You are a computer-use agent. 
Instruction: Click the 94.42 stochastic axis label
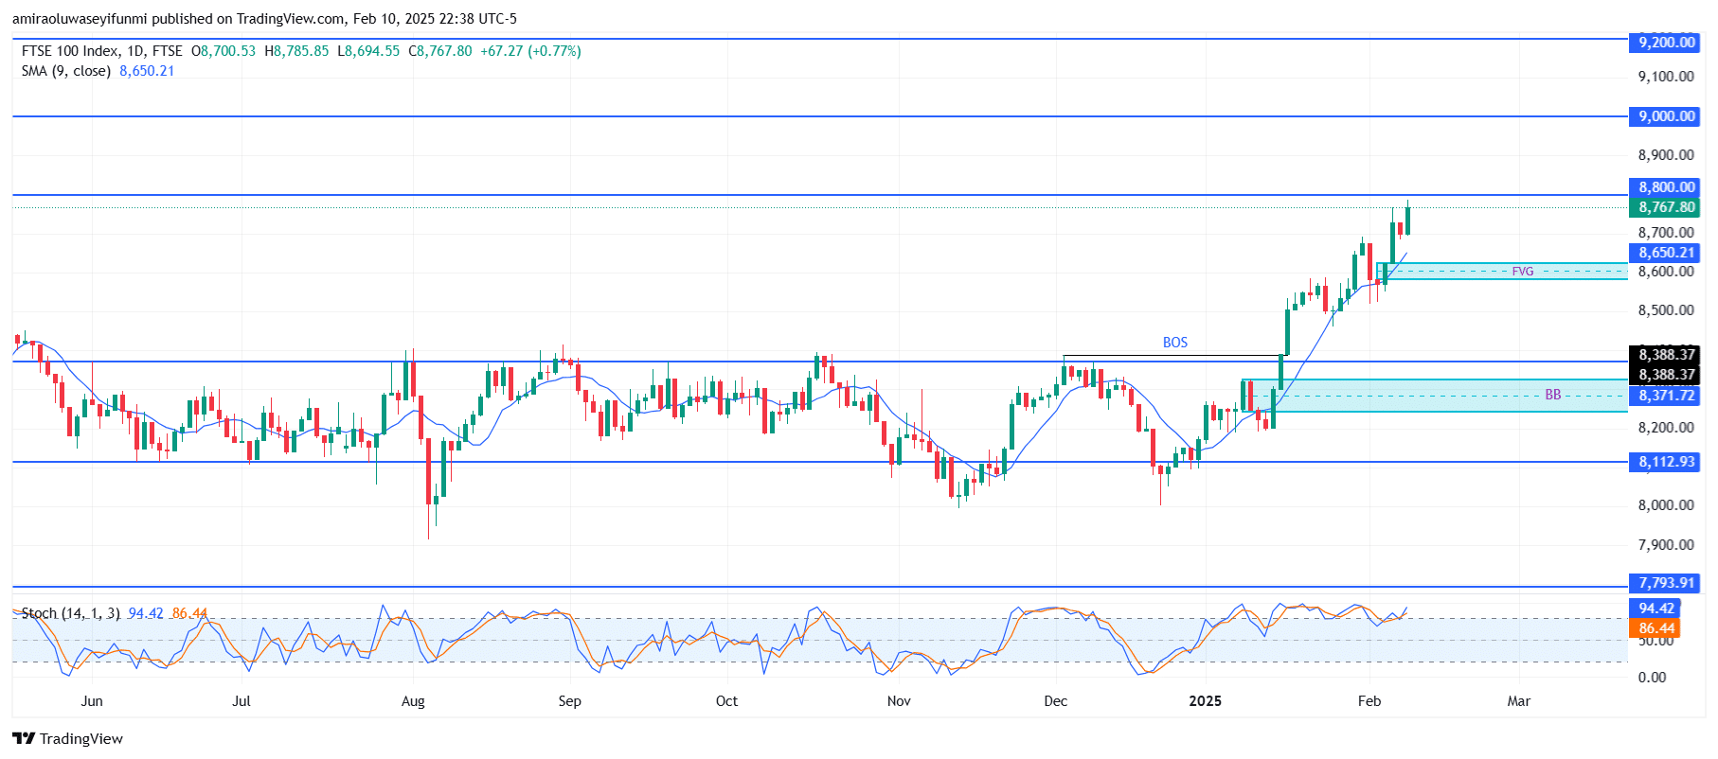coord(1655,609)
